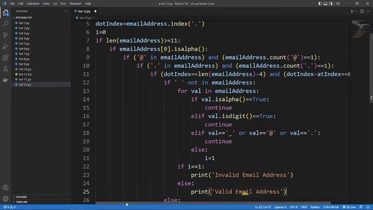The image size is (373, 210).
Task: Click the file icon in the tut-12.py breadcrumb
Action: 77,18
